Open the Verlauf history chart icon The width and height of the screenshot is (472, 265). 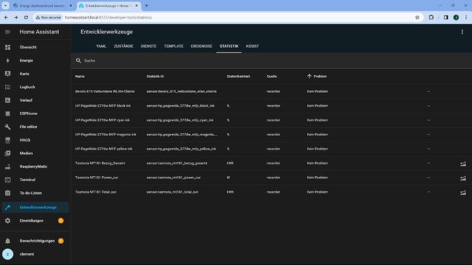(x=8, y=100)
